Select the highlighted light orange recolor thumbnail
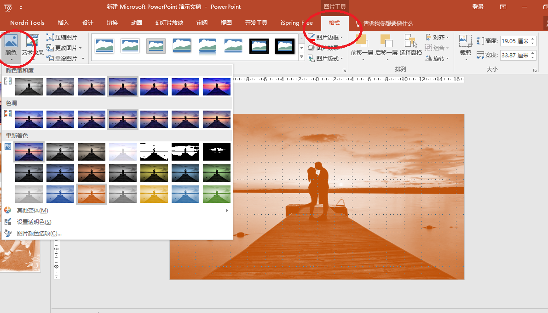Screen dimensions: 548x313 tap(92, 194)
